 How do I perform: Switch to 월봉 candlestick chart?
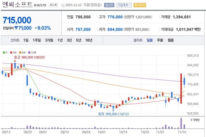(x=170, y=40)
